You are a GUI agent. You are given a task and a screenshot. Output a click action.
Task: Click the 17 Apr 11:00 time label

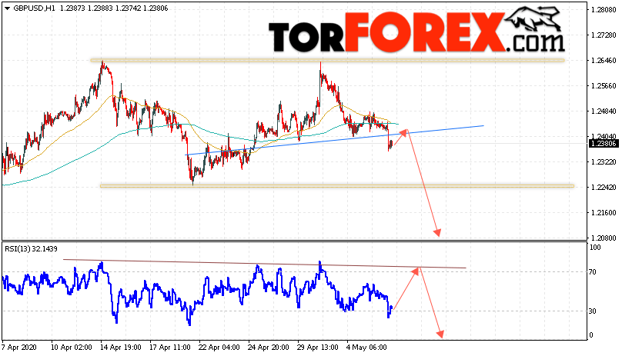pos(170,348)
